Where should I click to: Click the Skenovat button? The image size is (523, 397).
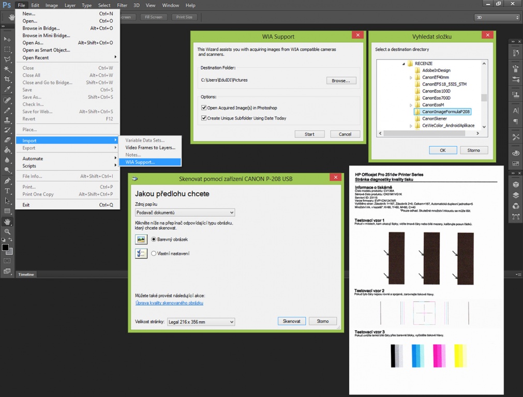[292, 322]
